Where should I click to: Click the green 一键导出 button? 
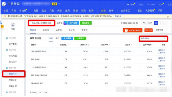point(80,38)
